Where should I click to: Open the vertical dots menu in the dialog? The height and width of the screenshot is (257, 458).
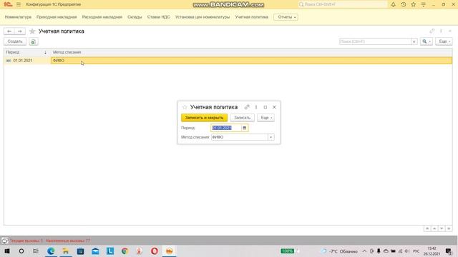256,107
